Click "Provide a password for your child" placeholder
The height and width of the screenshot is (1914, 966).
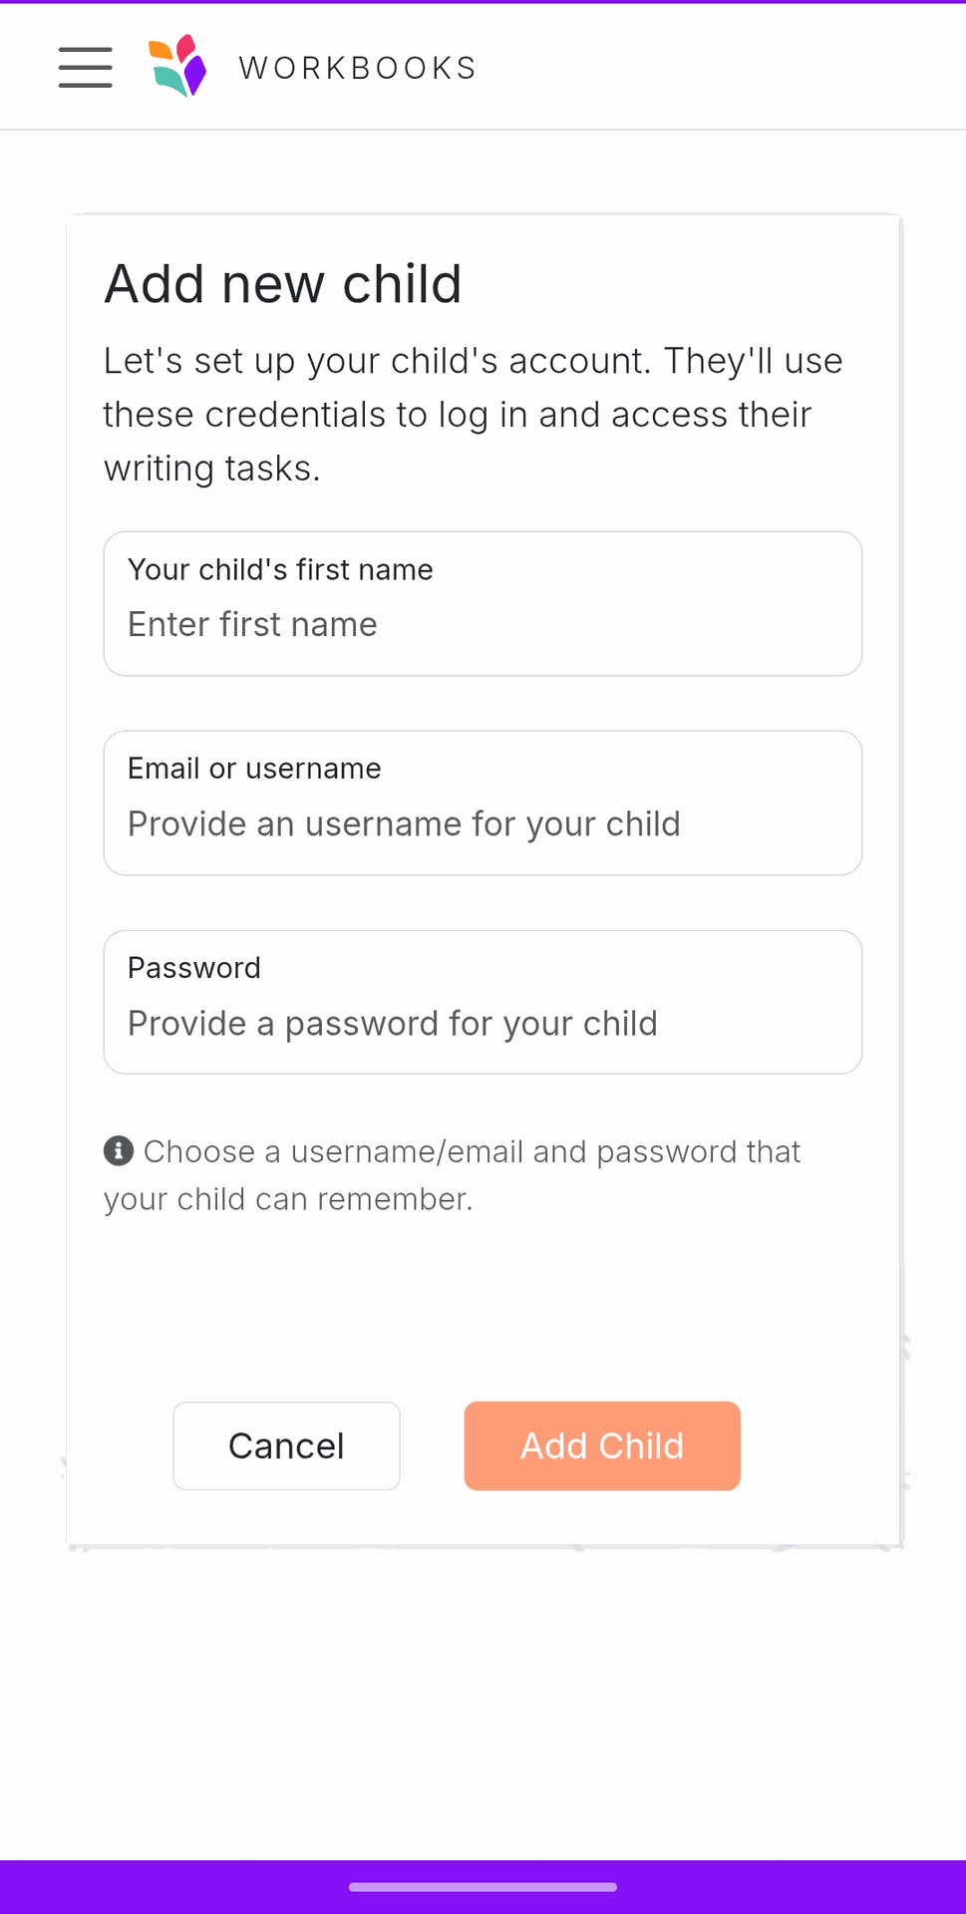tap(393, 1024)
